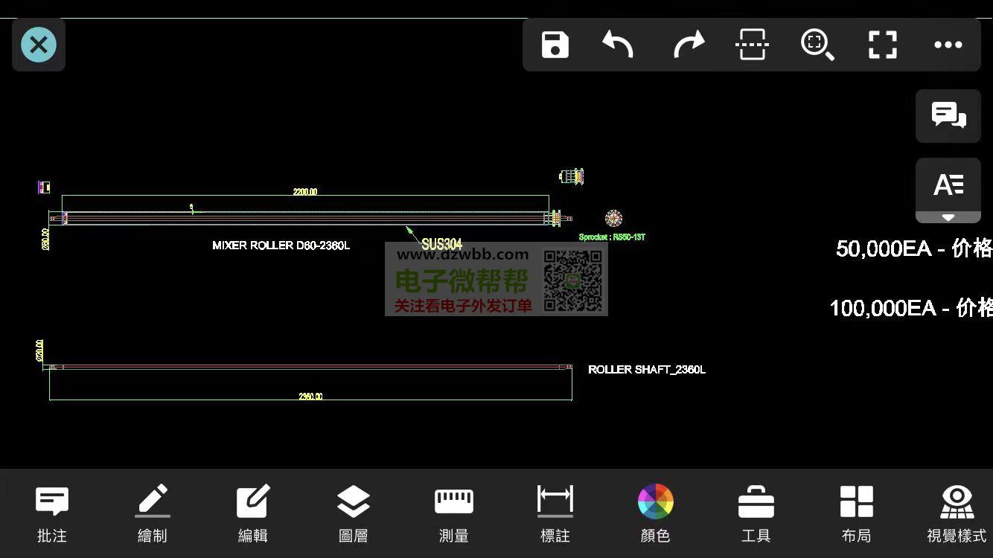Undo the last action
Viewport: 993px width, 558px height.
click(x=618, y=45)
